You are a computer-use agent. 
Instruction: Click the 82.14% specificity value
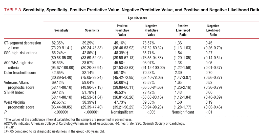click(x=88, y=73)
